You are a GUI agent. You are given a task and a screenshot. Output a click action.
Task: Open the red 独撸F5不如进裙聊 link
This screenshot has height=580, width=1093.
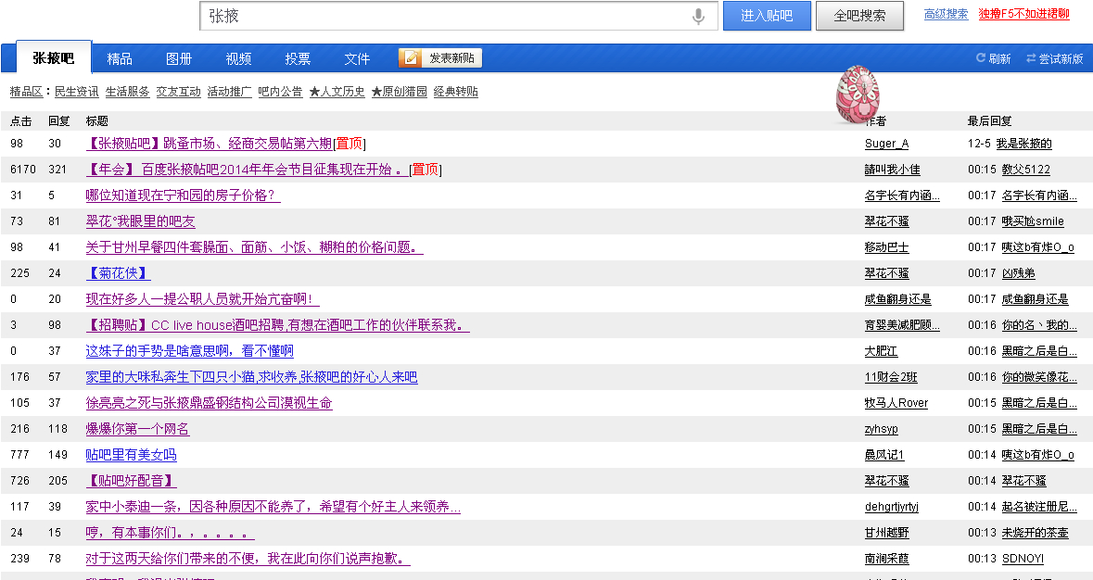(1023, 14)
